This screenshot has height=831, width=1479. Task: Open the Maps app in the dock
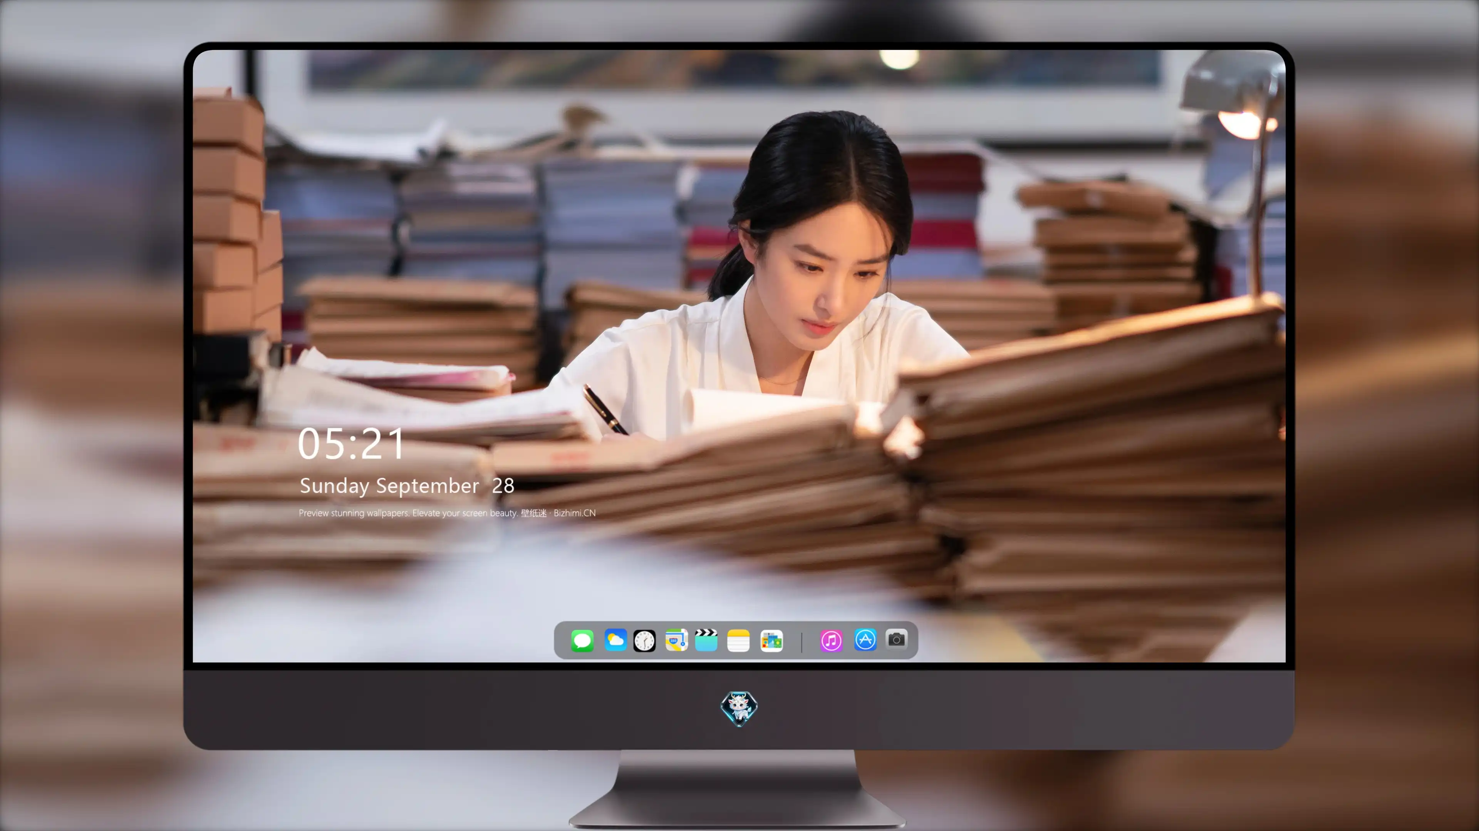click(676, 640)
